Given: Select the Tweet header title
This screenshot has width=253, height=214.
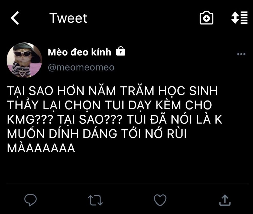Looking at the screenshot, I should tap(68, 18).
